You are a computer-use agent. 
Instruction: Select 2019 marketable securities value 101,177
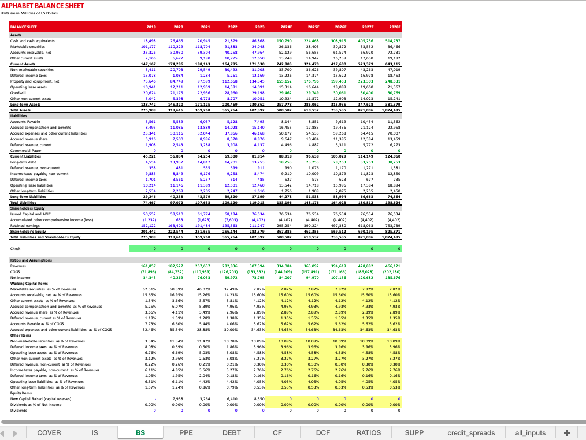point(149,47)
